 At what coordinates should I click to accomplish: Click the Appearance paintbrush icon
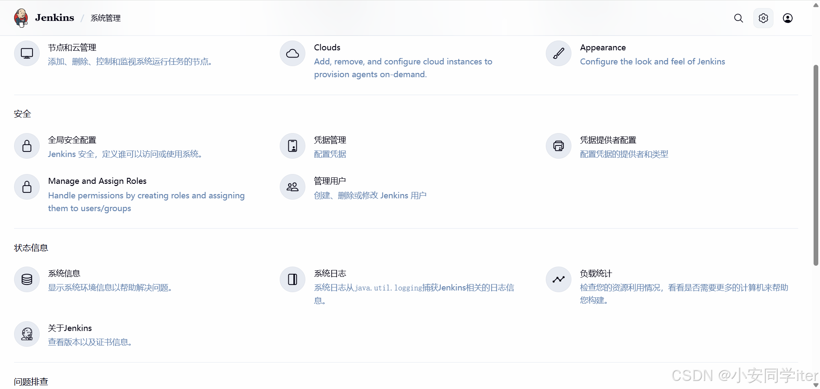click(x=558, y=53)
